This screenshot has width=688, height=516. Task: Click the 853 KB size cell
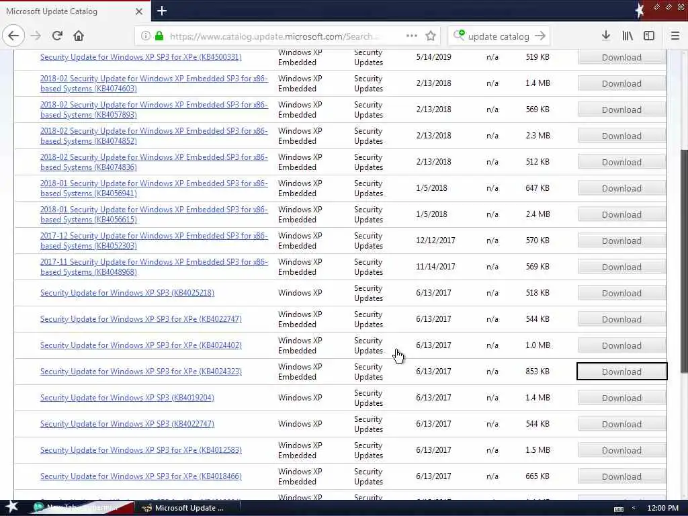tap(537, 372)
